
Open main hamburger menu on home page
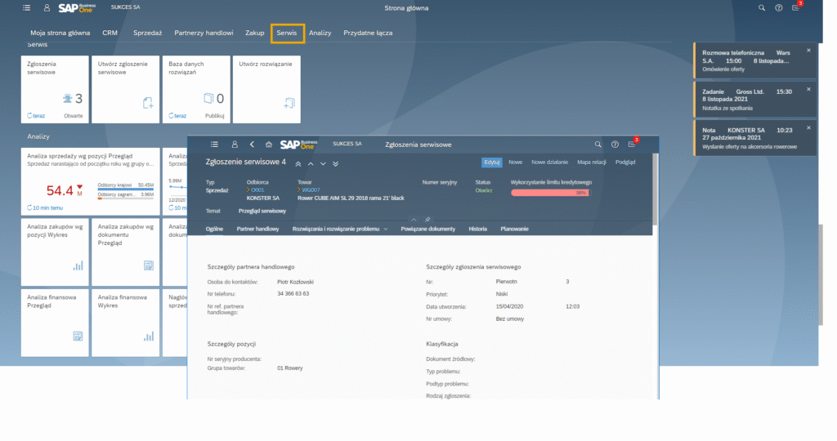[x=27, y=8]
